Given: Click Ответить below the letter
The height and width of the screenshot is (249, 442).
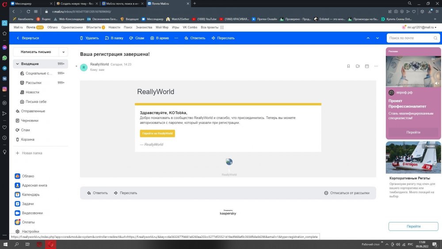Looking at the screenshot, I should point(98,193).
